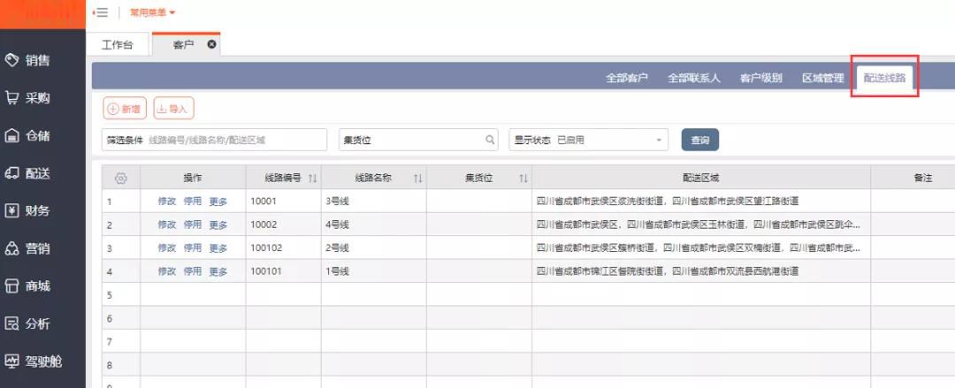
Task: Click 停用 for the 4号线 route
Action: tap(193, 224)
